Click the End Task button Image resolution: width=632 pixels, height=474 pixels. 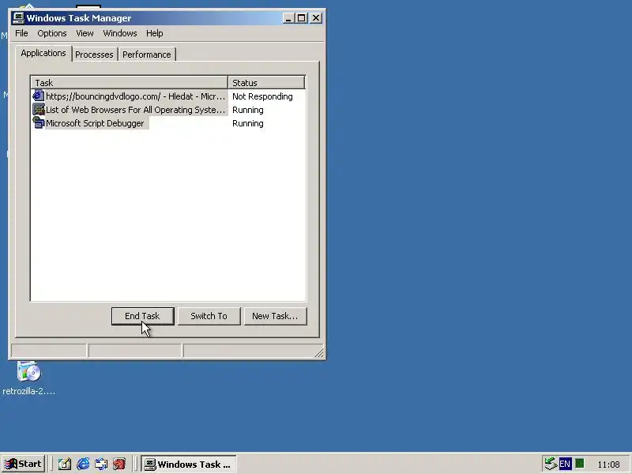point(142,316)
